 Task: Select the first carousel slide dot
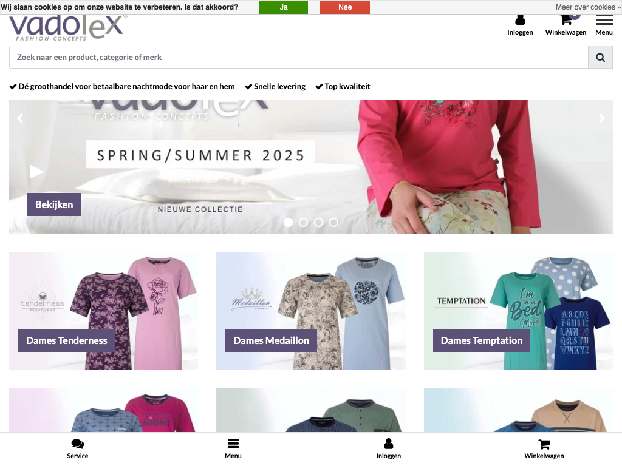(289, 222)
